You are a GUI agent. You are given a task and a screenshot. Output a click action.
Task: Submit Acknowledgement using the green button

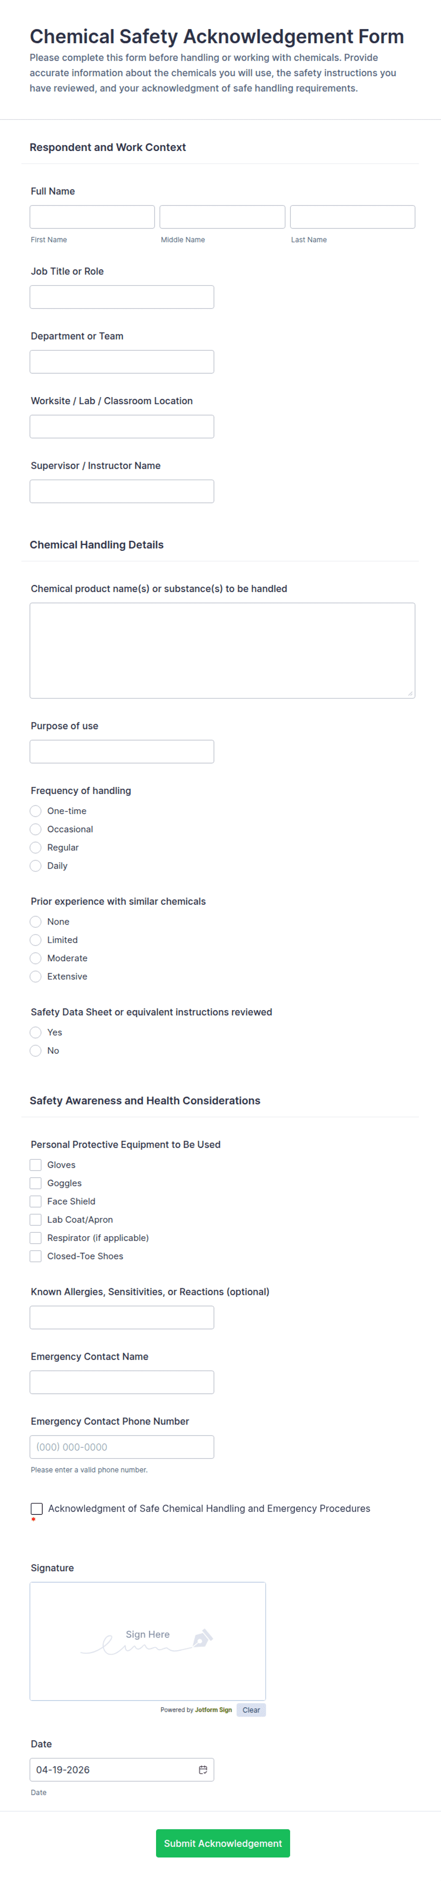click(x=223, y=1843)
